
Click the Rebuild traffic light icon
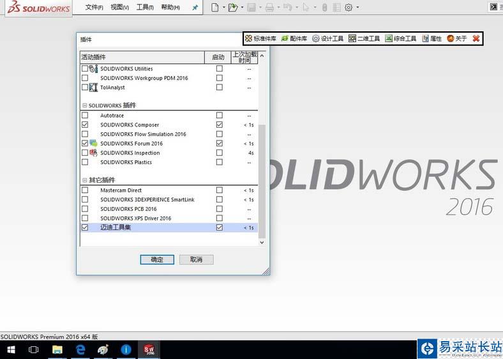[325, 7]
